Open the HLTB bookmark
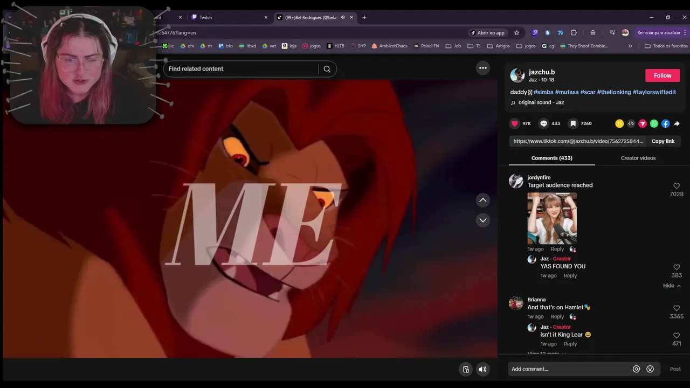 coord(335,46)
